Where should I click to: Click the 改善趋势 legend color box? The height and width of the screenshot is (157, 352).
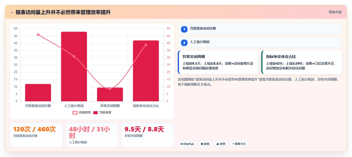(x=75, y=112)
